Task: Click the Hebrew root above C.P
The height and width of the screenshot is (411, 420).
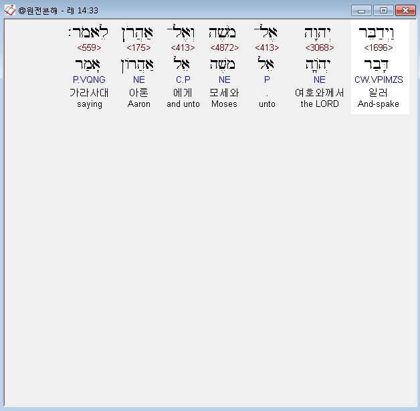Action: pos(182,63)
